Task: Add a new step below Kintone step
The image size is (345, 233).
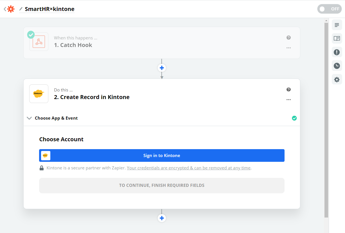Action: pos(162,218)
